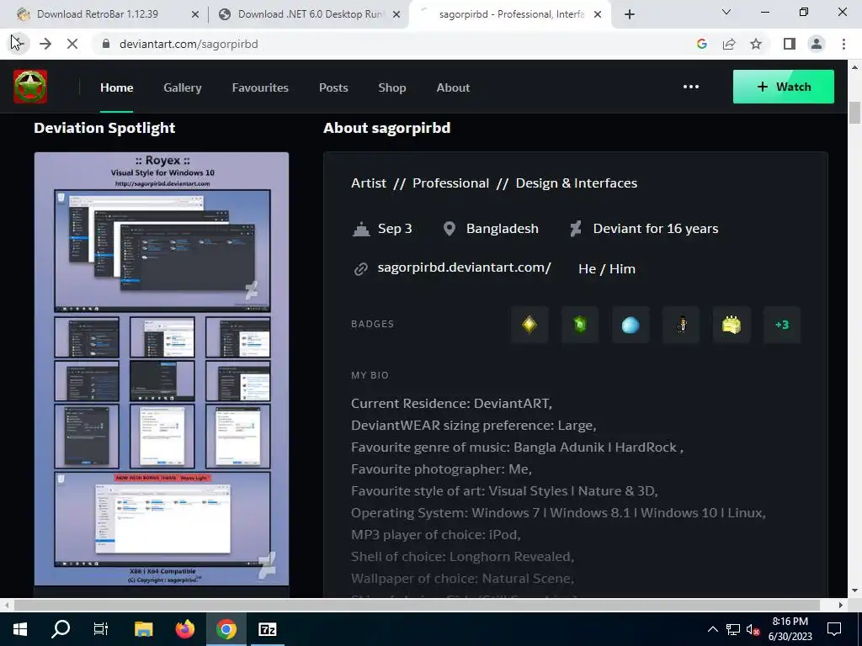Viewport: 862px width, 646px height.
Task: Click the blue orb badge
Action: (631, 325)
